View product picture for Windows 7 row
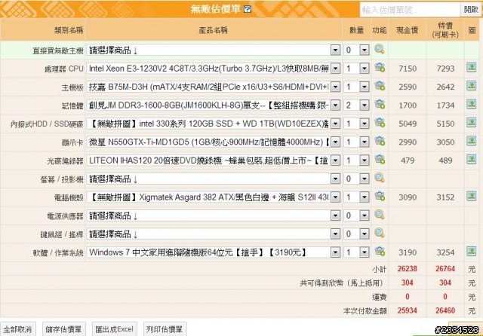Image resolution: width=483 pixels, height=336 pixels. 471,252
